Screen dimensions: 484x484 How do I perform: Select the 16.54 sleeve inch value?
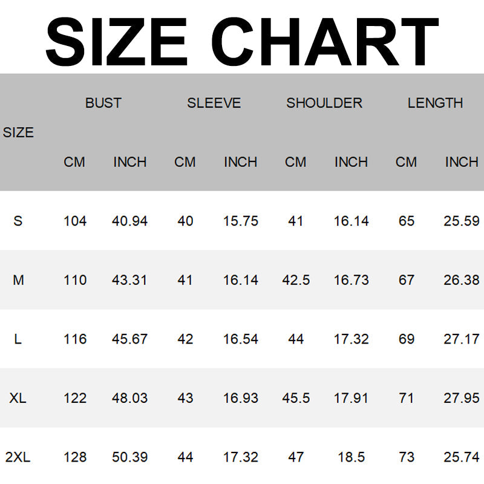click(240, 339)
